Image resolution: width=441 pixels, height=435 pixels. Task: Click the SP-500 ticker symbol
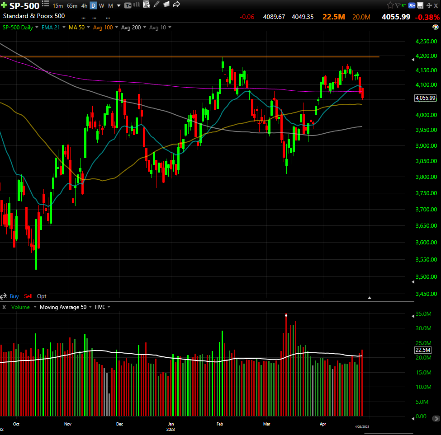pos(24,6)
